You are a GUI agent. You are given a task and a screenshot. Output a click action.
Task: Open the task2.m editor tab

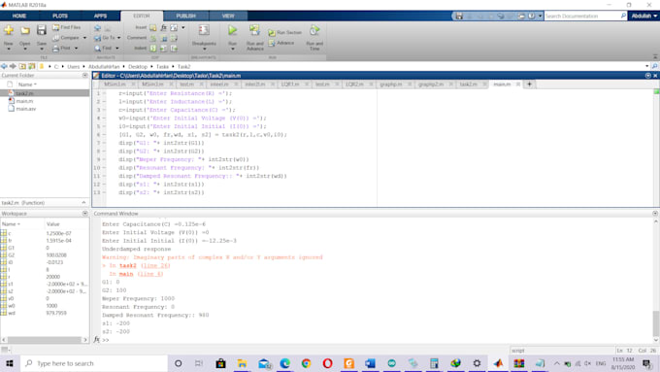[x=468, y=85]
